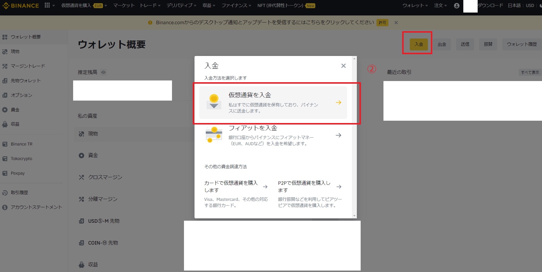Click USDⓈ-M 先物 icon in asset list
542x272 pixels.
81,221
